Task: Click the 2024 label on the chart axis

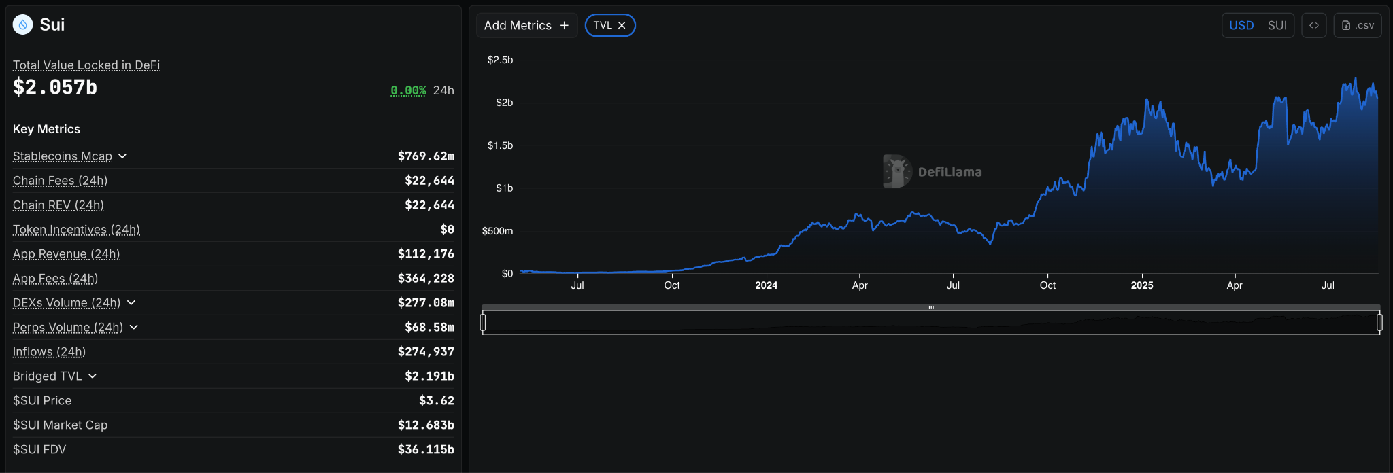Action: [x=766, y=285]
